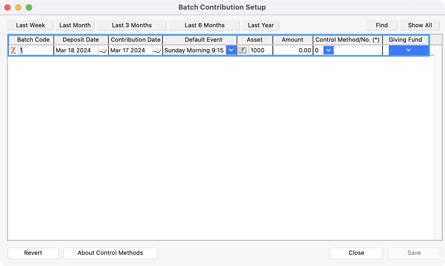This screenshot has height=266, width=445.
Task: Revert unsaved batch changes
Action: point(33,253)
